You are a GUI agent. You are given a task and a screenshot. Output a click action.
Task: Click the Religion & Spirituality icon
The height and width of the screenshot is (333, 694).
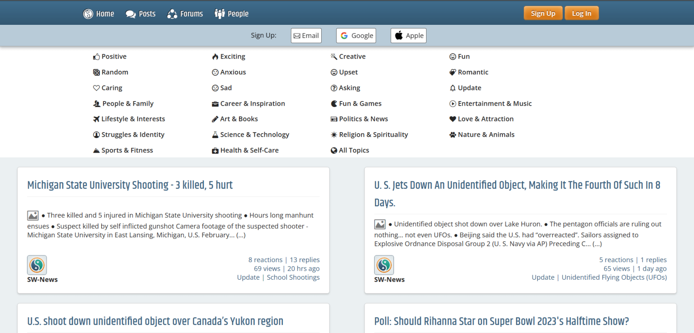pyautogui.click(x=334, y=134)
